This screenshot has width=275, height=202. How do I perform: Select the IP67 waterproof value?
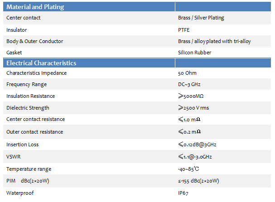tap(183, 193)
